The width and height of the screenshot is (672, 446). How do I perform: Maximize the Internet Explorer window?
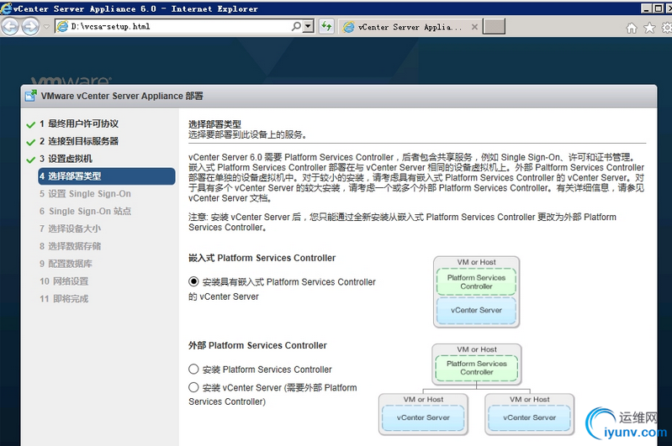pyautogui.click(x=658, y=8)
